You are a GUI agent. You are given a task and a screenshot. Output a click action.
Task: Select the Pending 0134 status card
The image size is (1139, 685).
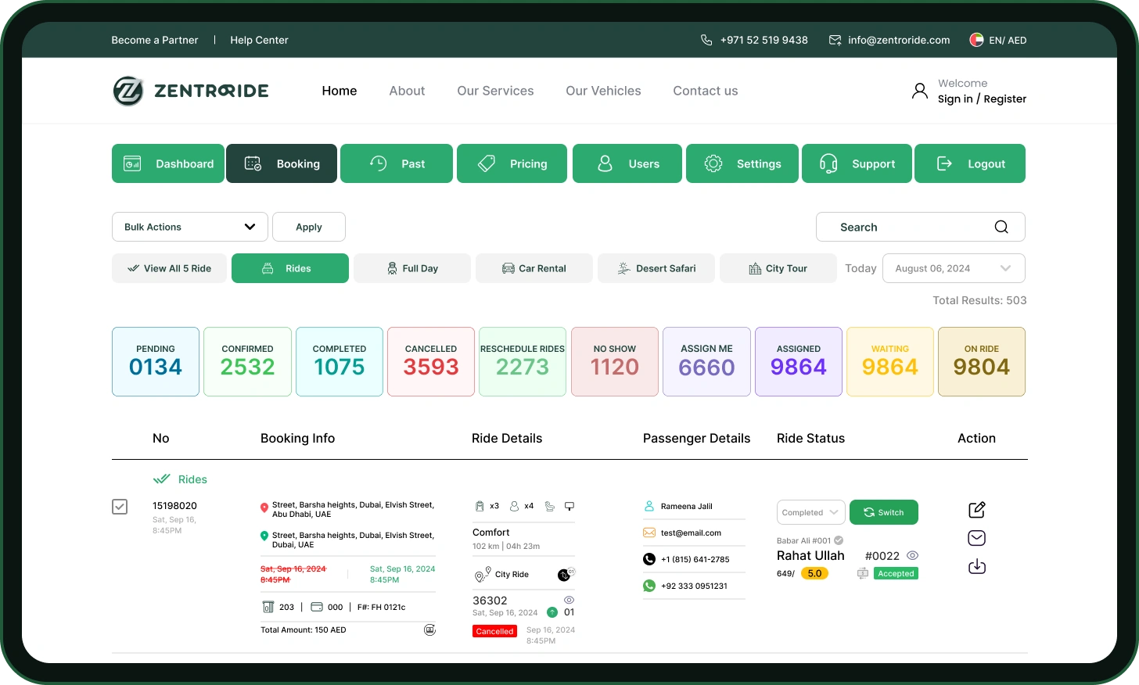click(x=156, y=361)
